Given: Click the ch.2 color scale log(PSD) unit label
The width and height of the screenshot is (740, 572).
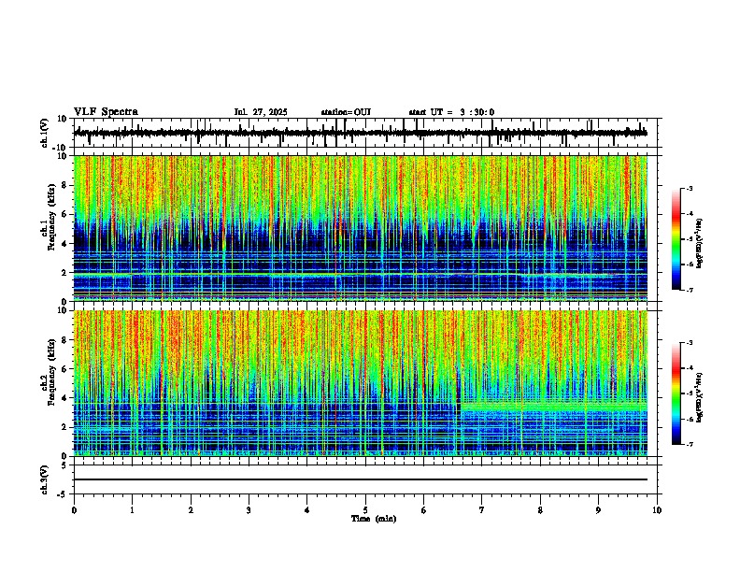Looking at the screenshot, I should click(700, 397).
